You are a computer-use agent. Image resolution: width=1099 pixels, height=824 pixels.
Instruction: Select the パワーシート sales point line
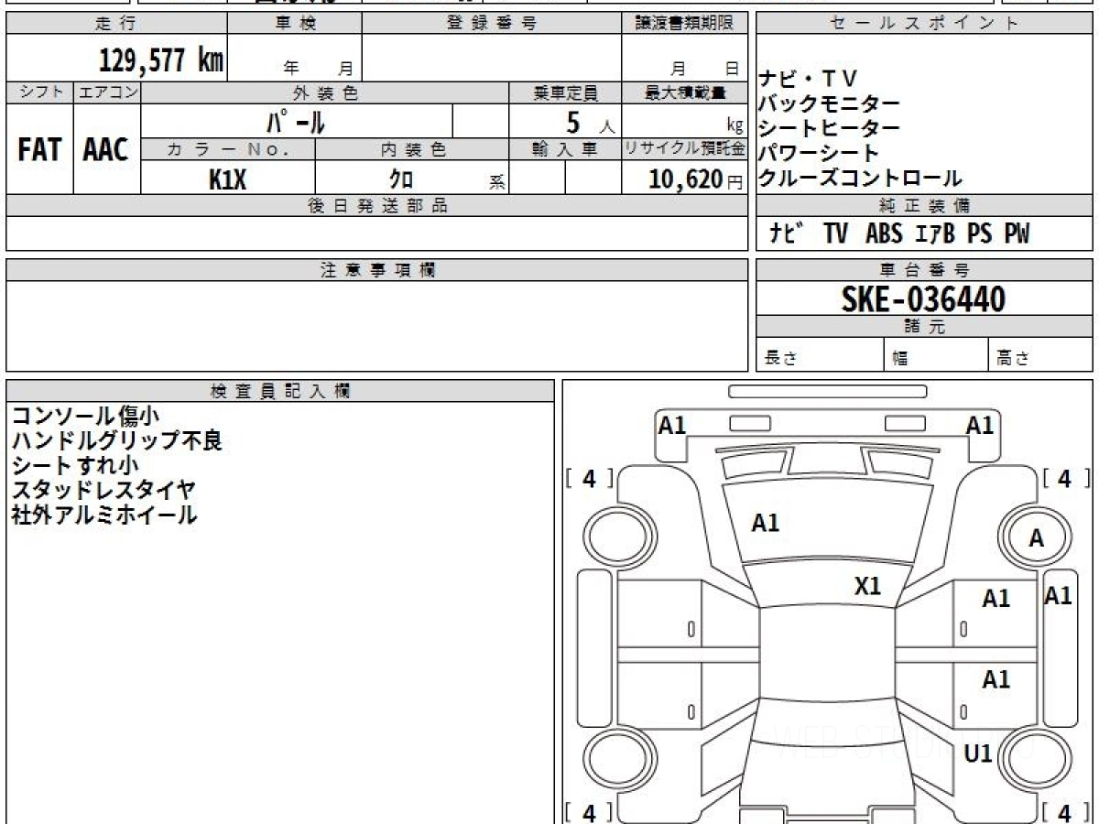(818, 154)
